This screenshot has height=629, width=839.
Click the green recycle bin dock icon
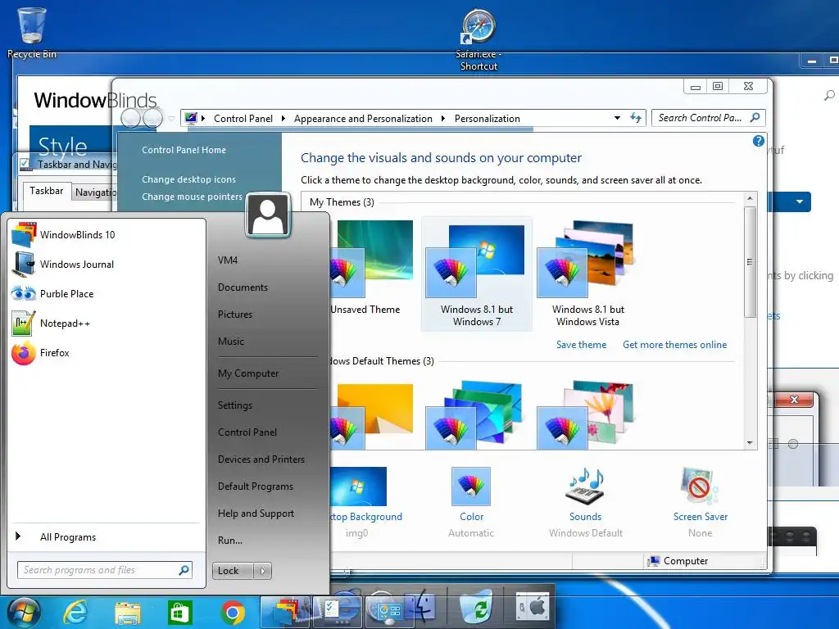coord(477,608)
